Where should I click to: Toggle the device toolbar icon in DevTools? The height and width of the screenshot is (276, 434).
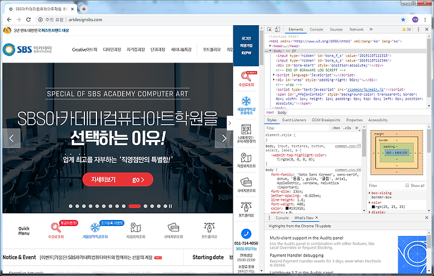[x=278, y=30]
